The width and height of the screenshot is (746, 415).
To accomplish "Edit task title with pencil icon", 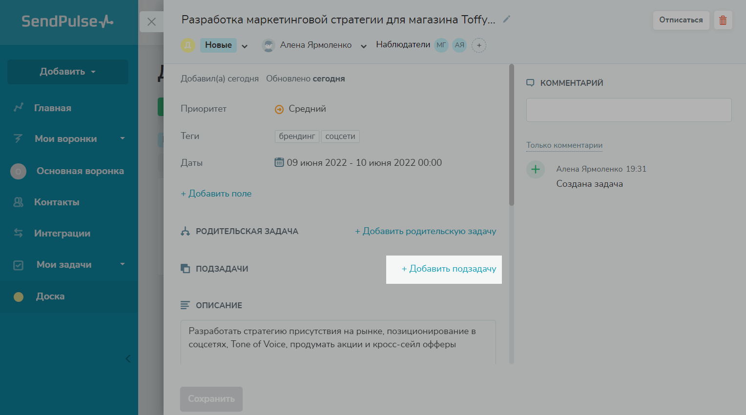I will [x=507, y=19].
